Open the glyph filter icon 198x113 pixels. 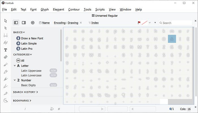tap(33, 23)
